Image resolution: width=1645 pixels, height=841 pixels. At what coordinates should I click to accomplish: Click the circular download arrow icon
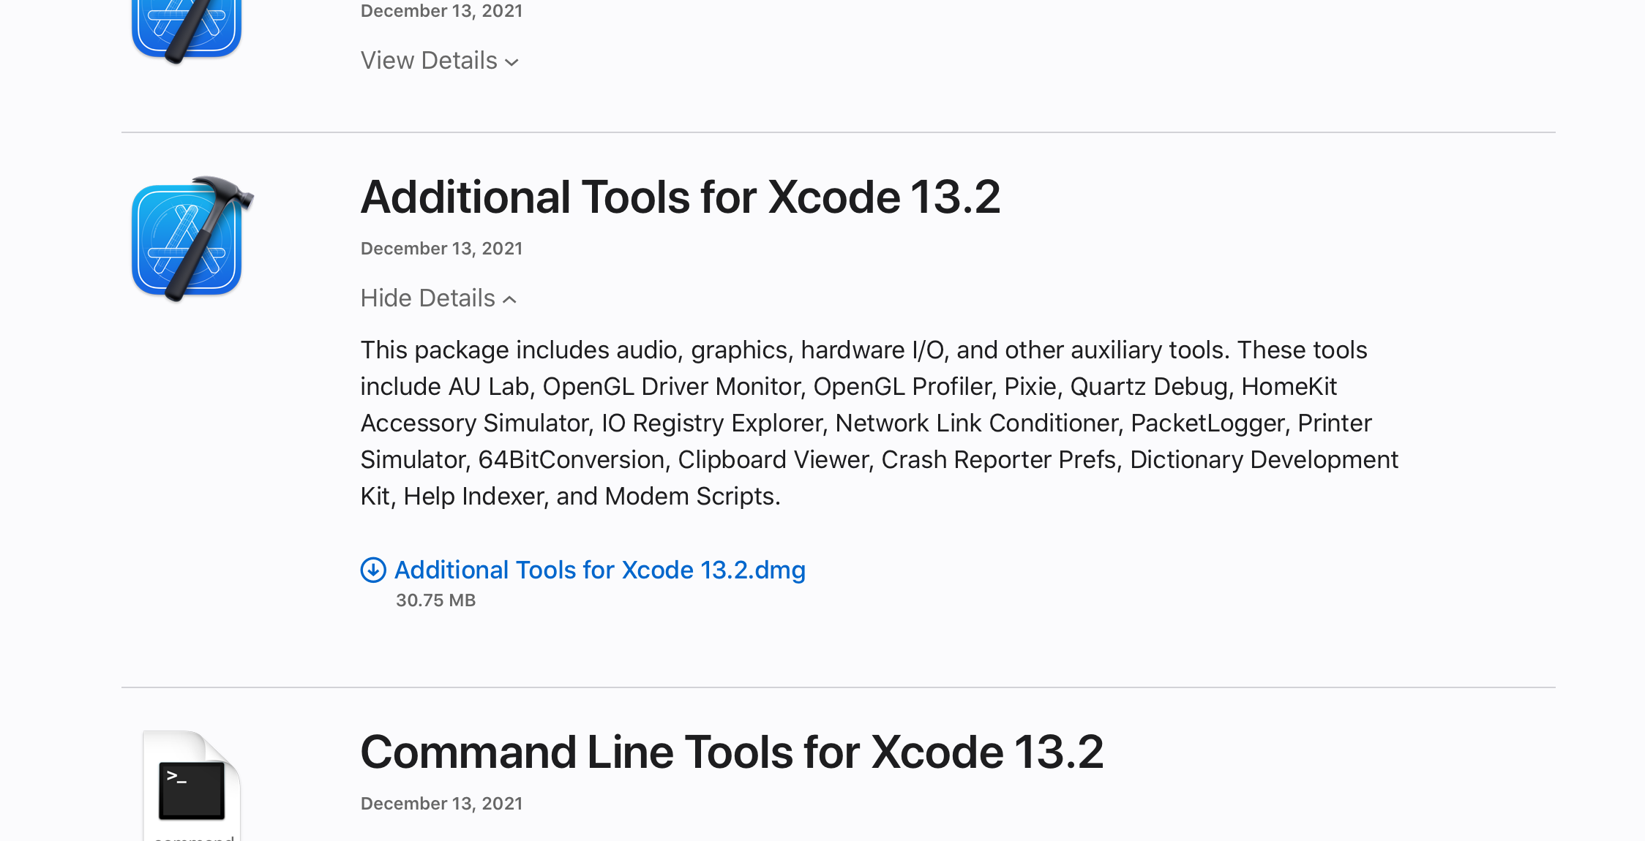click(x=373, y=570)
